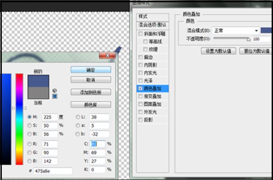The image size is (273, 180).
Task: Select the Lab b radio button
Action: (78, 134)
